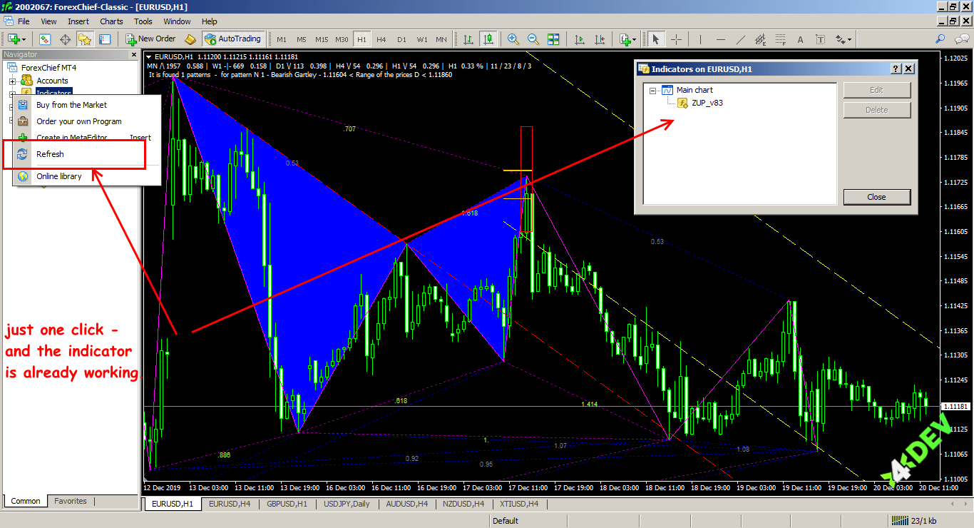The width and height of the screenshot is (974, 528).
Task: Open the Tools menu
Action: point(143,21)
